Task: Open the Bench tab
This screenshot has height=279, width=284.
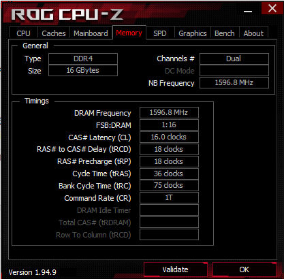Action: 225,33
